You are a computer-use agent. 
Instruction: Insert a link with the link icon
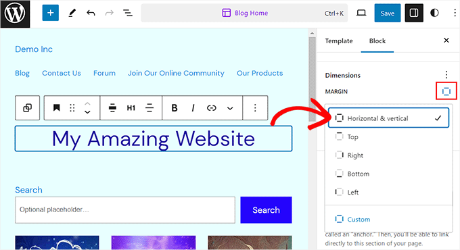tap(211, 108)
